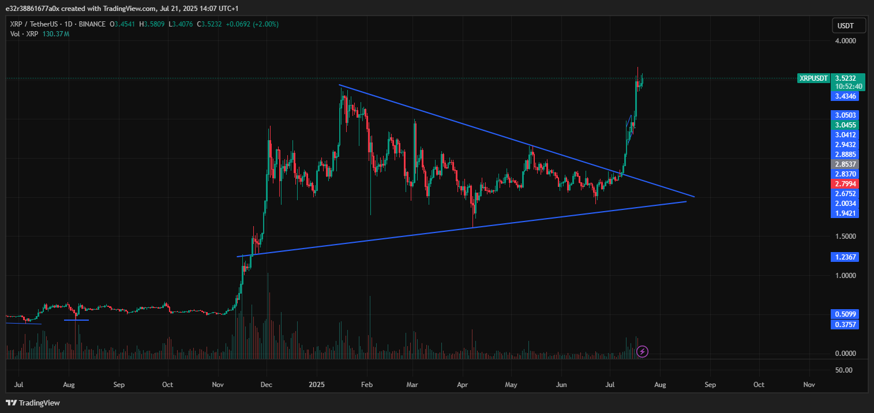The image size is (874, 413).
Task: Select the 2.8885 price line label
Action: 845,154
